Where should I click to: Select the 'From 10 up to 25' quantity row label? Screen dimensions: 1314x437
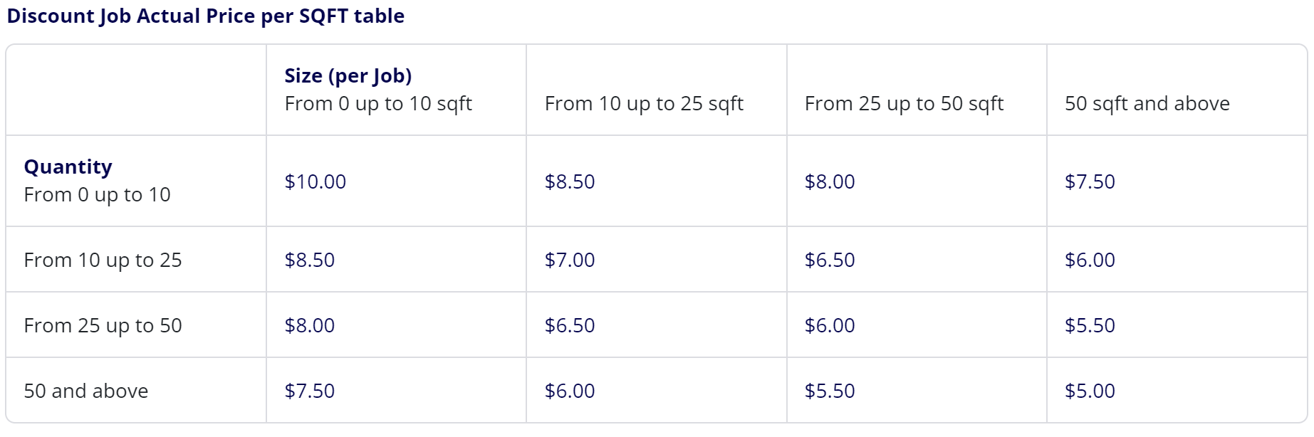click(x=103, y=260)
